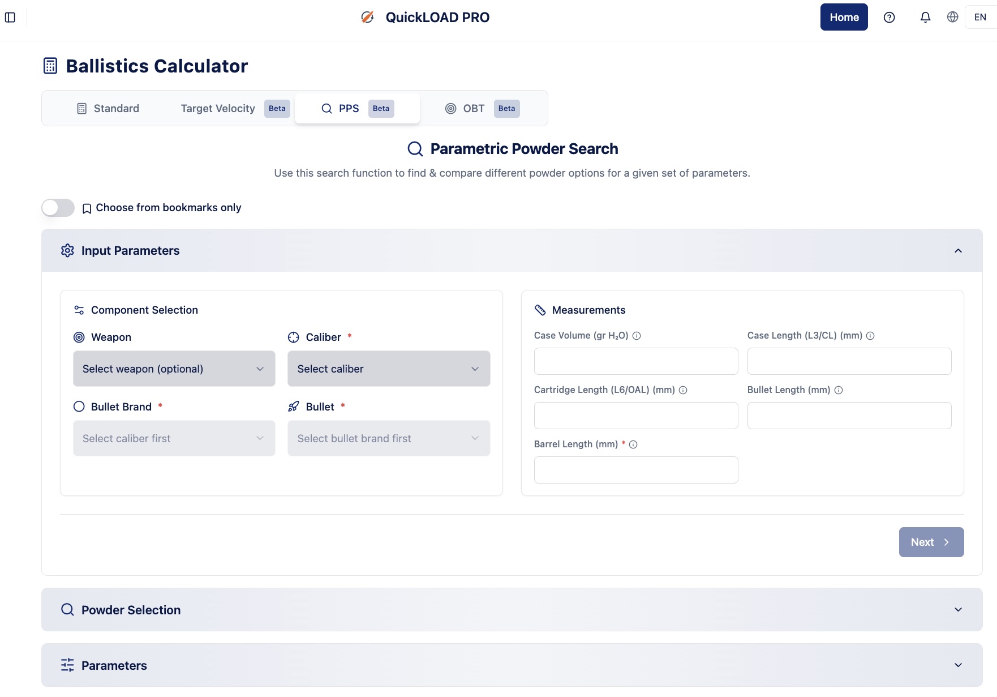Click the QuickLOAD PRO logo icon

pyautogui.click(x=367, y=18)
